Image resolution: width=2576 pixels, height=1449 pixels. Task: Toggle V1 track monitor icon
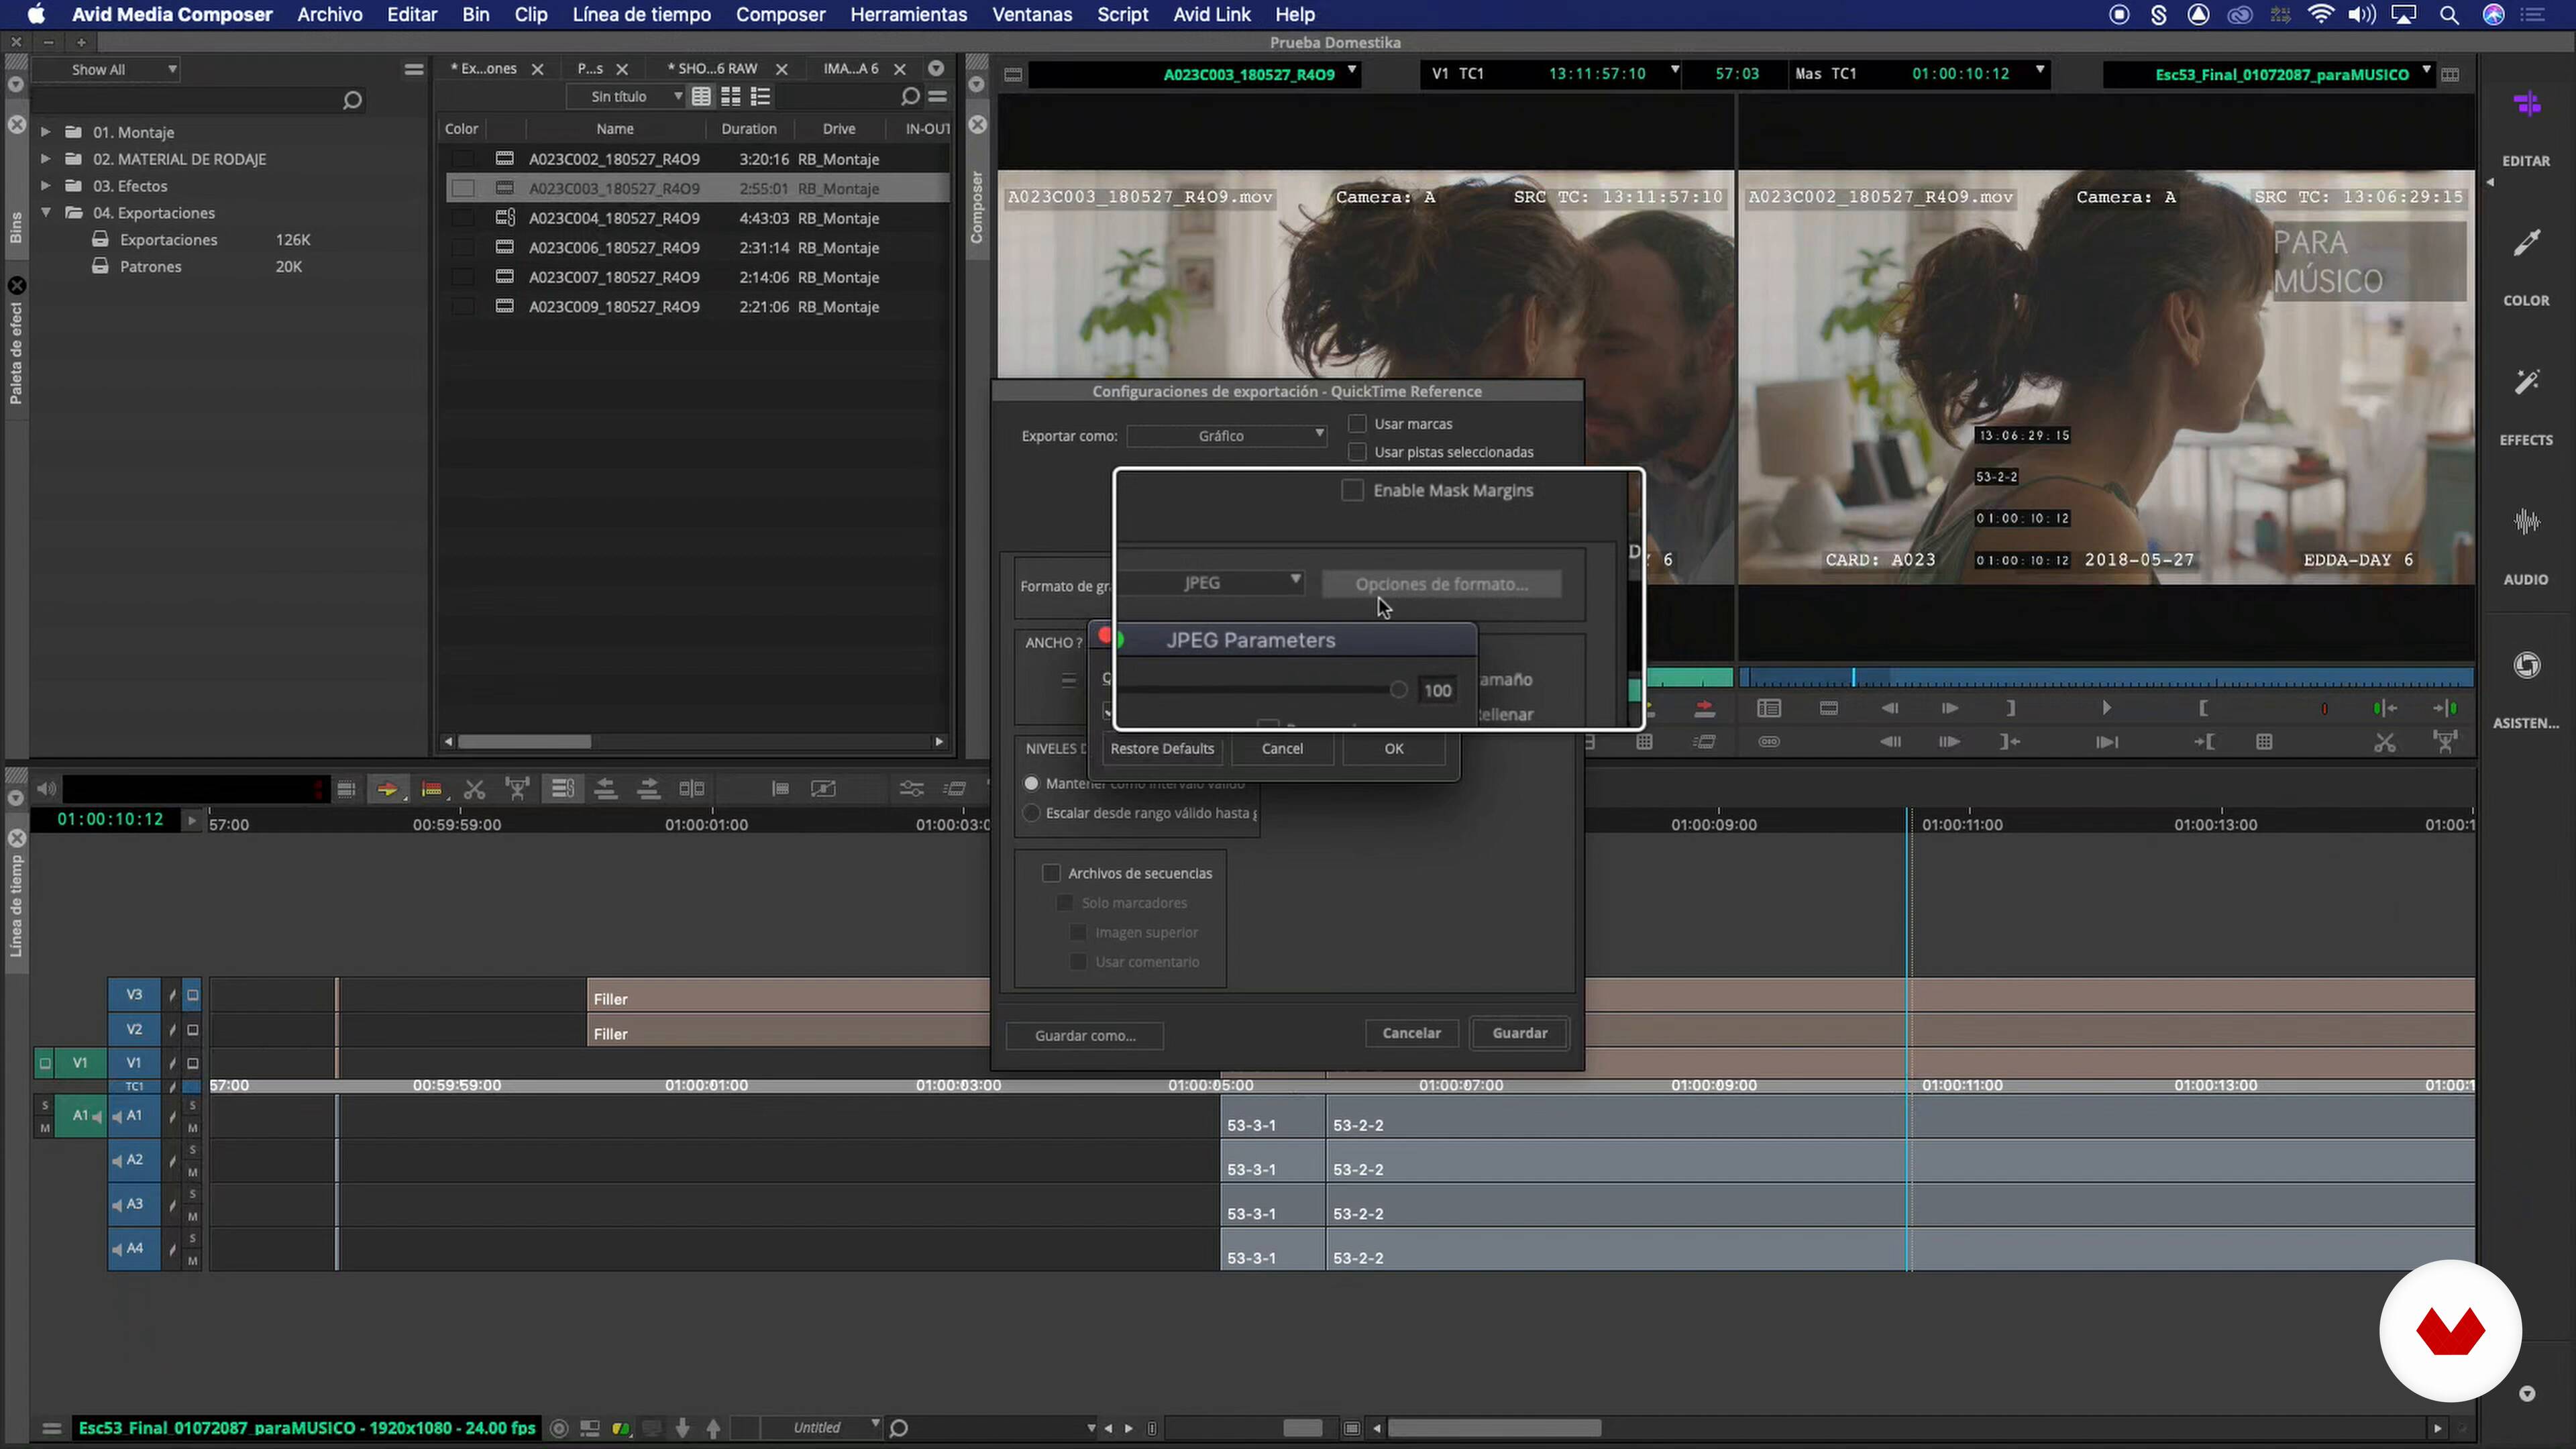[193, 1063]
